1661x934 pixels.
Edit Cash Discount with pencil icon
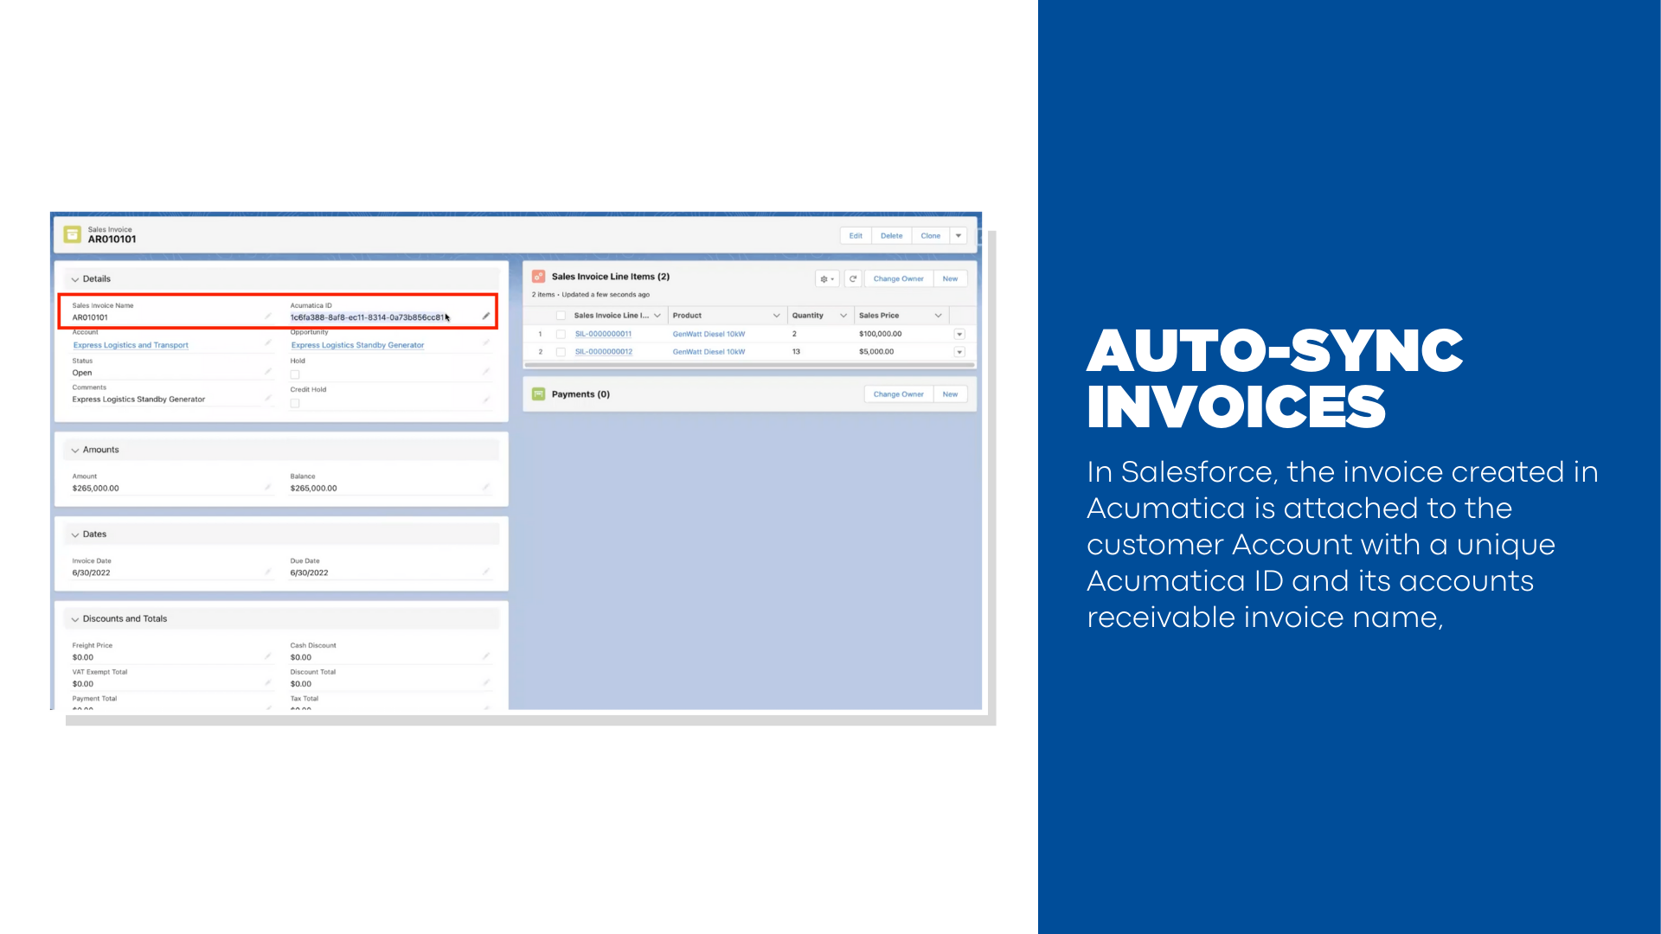[486, 656]
